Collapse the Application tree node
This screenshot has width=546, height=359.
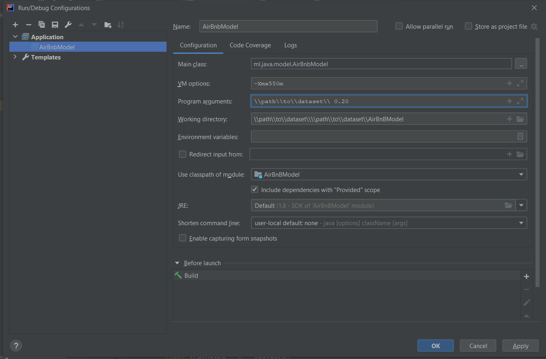point(15,37)
